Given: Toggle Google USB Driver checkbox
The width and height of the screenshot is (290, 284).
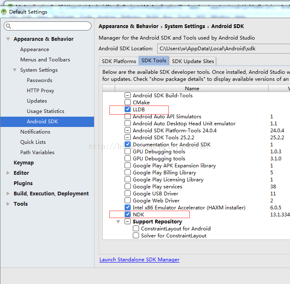Looking at the screenshot, I should (x=127, y=194).
